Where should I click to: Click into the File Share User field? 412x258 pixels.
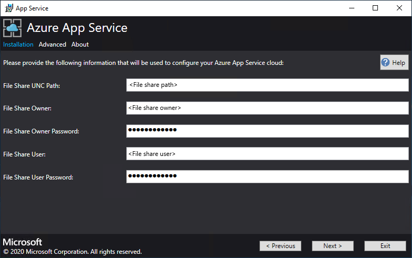tap(267, 154)
